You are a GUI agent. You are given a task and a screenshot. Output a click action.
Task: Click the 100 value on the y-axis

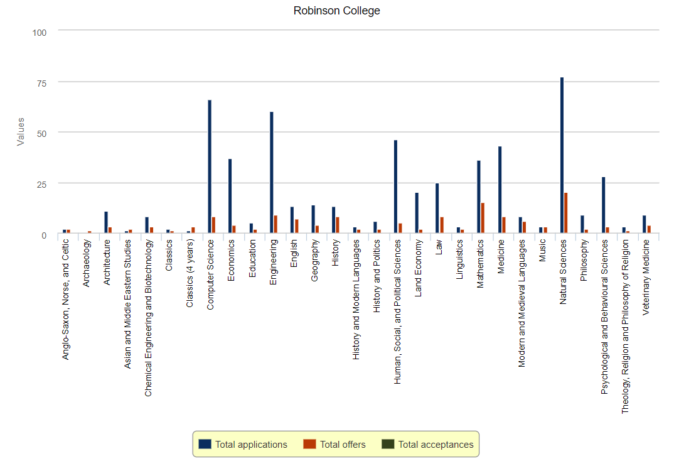click(39, 33)
